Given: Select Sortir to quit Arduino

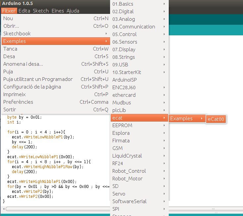Looking at the screenshot, I should tap(56, 109).
